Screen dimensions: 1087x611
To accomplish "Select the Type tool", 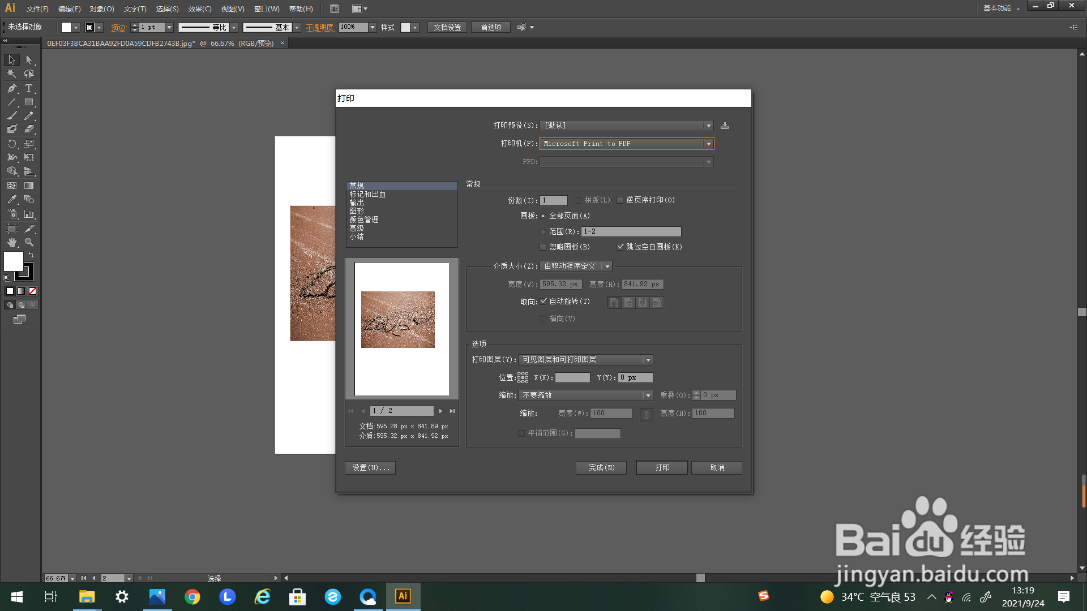I will point(29,88).
